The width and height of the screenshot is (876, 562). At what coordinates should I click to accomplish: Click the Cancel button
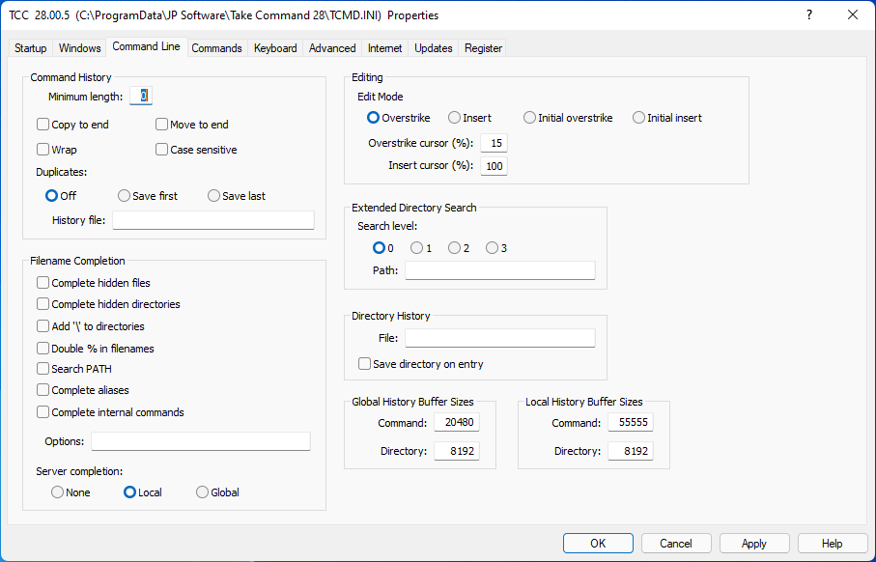point(676,543)
